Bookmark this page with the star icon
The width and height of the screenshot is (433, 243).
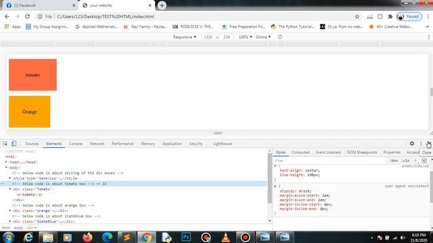pos(357,16)
